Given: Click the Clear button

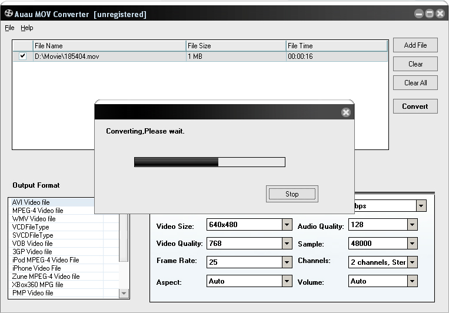Looking at the screenshot, I should tap(415, 64).
